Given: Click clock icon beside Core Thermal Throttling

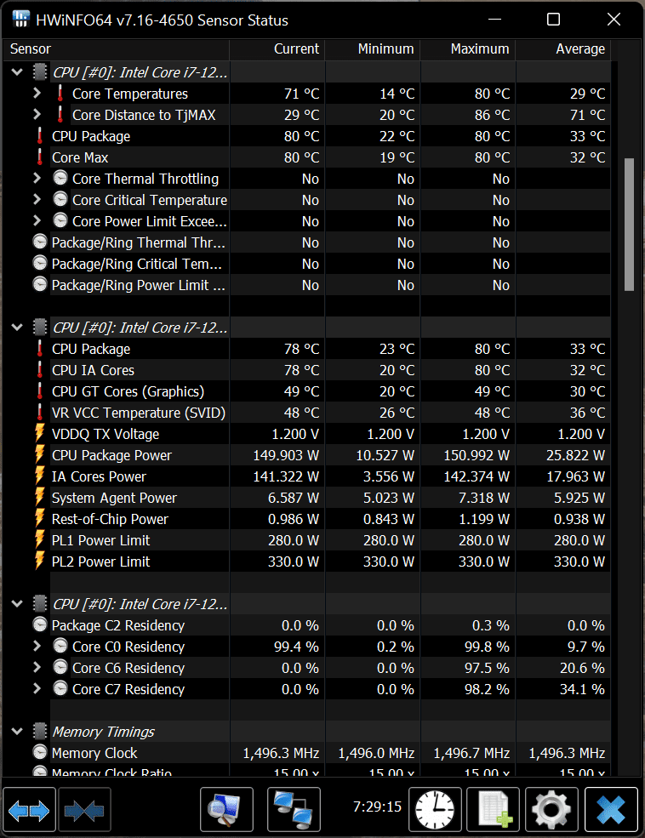Looking at the screenshot, I should [60, 178].
